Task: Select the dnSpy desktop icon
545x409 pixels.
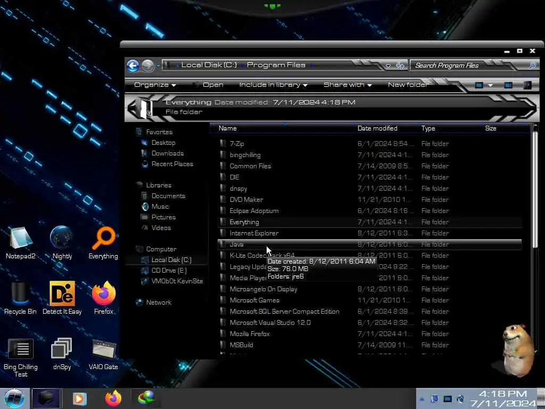Action: (62, 354)
